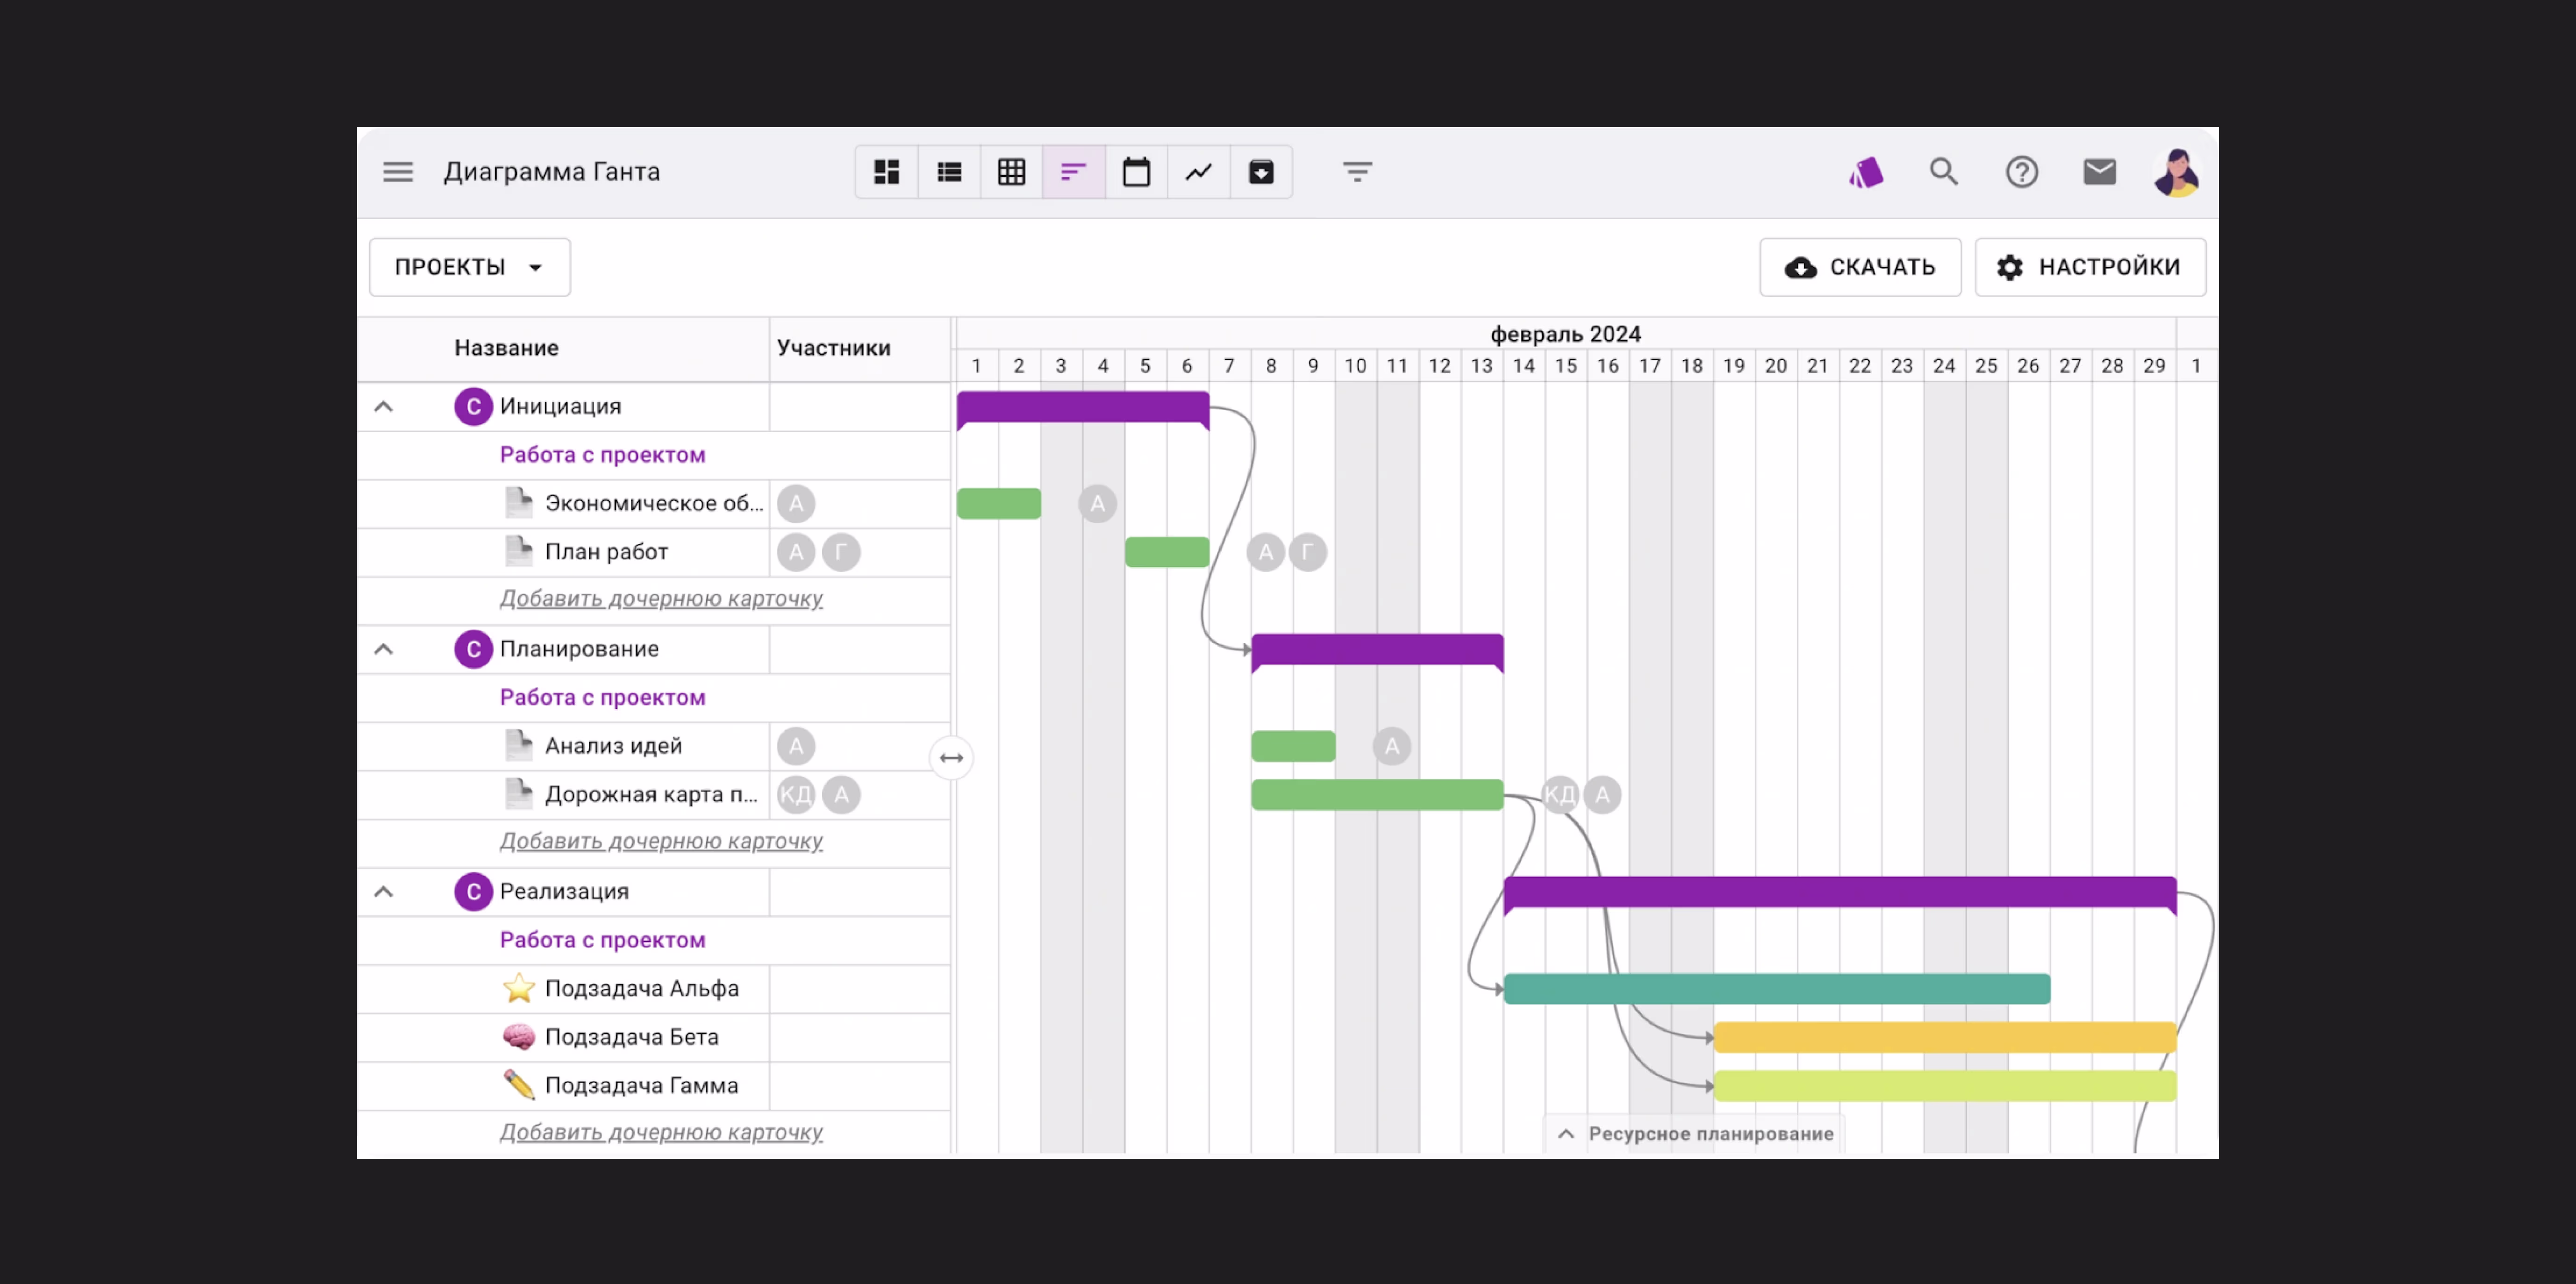Expand the Ресурсное планирование panel

[x=1695, y=1134]
